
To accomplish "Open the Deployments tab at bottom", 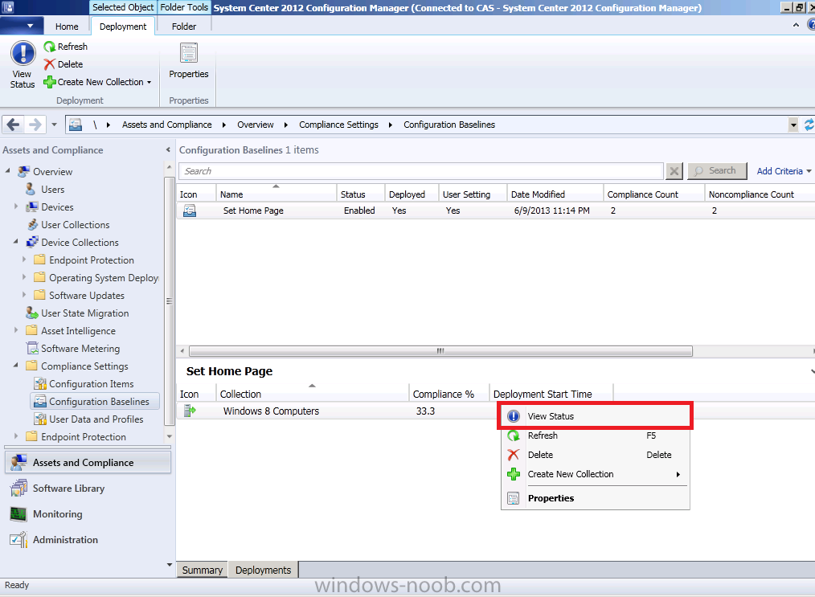I will click(263, 570).
